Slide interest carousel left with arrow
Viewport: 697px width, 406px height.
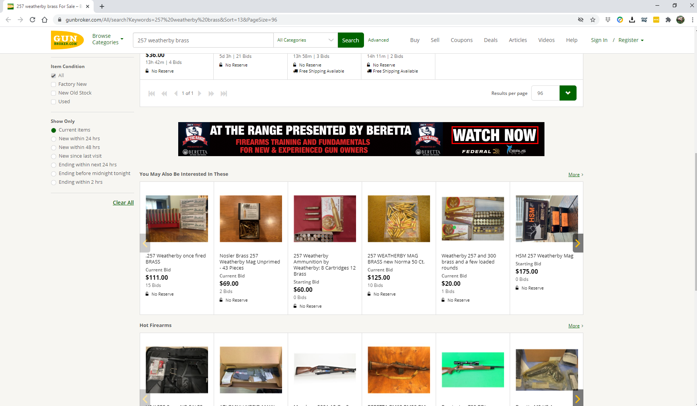(x=145, y=243)
